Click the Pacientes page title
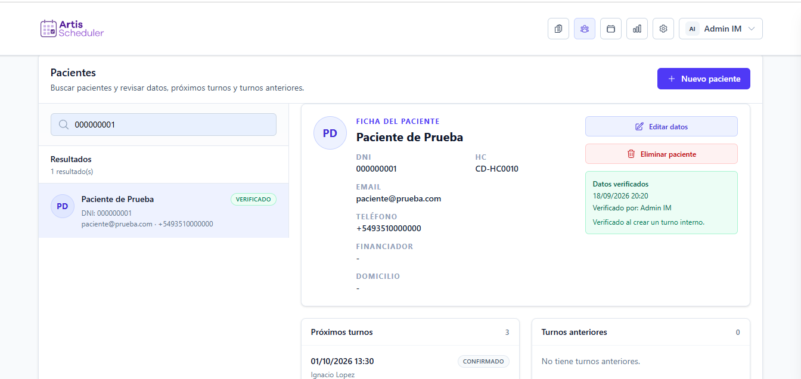This screenshot has height=379, width=801. (73, 73)
